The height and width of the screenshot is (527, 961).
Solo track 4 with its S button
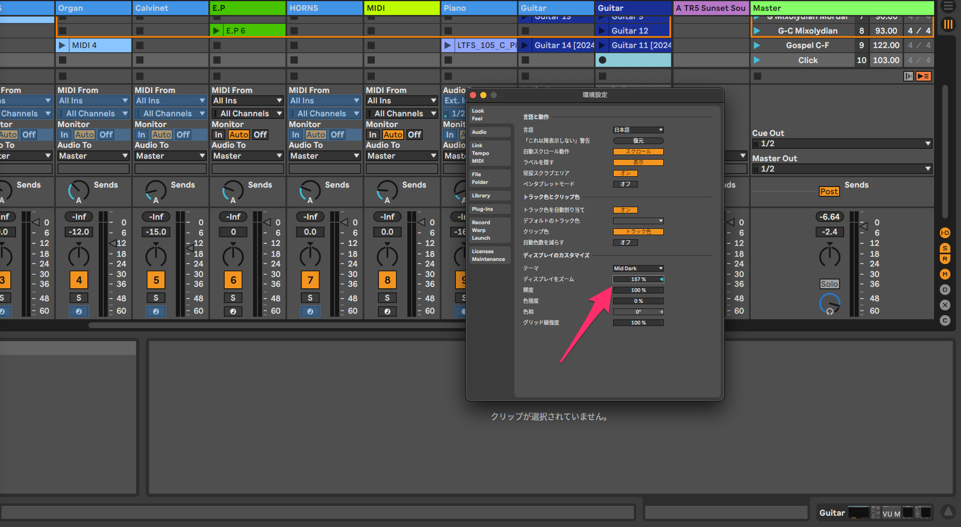point(79,298)
